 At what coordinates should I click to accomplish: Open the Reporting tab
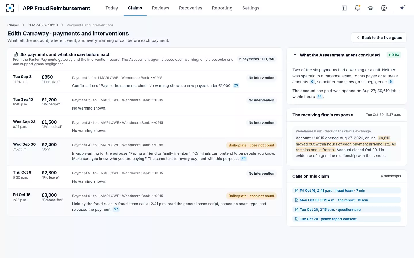[222, 8]
